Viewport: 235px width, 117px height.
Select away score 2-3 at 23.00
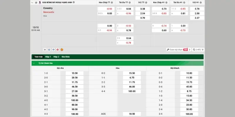tap(189, 105)
